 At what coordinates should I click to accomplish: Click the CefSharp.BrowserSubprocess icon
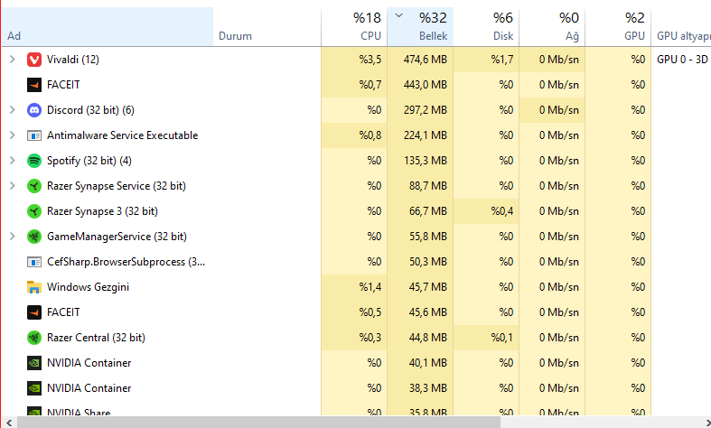(34, 262)
